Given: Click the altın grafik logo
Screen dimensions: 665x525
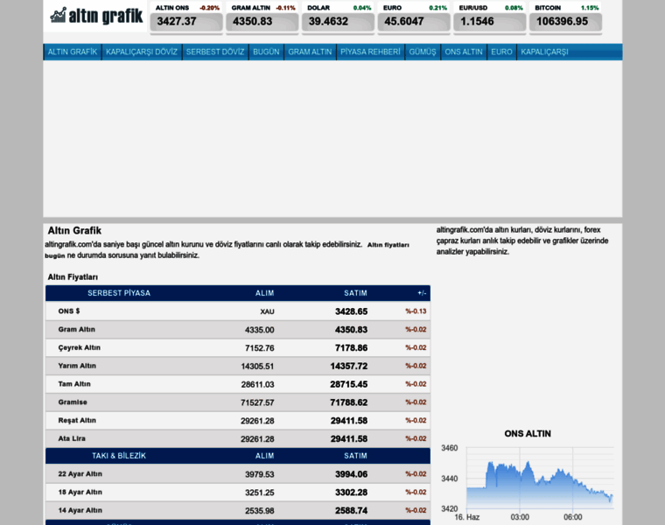Looking at the screenshot, I should (96, 16).
